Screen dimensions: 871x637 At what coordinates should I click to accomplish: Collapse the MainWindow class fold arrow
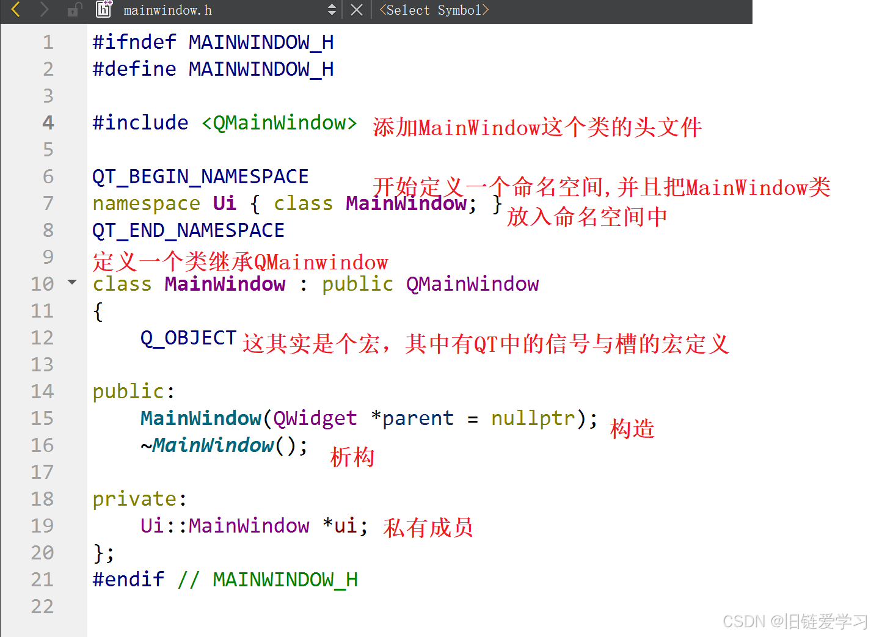72,282
